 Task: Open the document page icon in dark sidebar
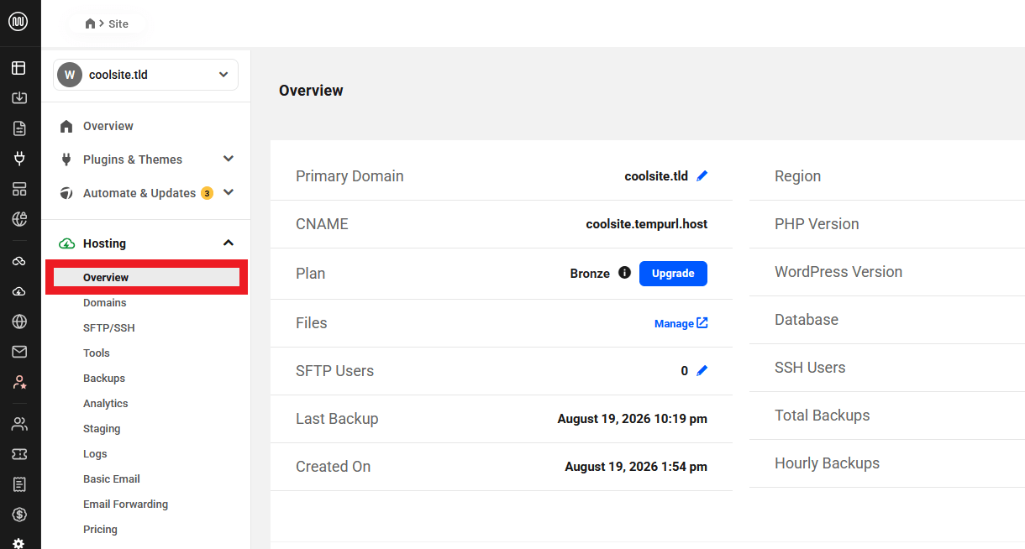click(x=18, y=128)
